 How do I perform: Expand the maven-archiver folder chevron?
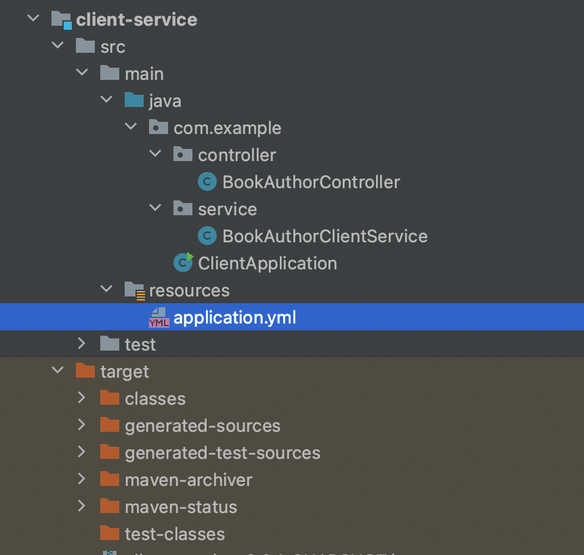[x=81, y=479]
